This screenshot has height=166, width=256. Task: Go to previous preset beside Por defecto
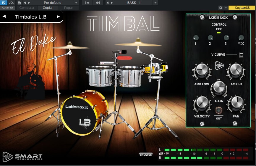pos(25,3)
